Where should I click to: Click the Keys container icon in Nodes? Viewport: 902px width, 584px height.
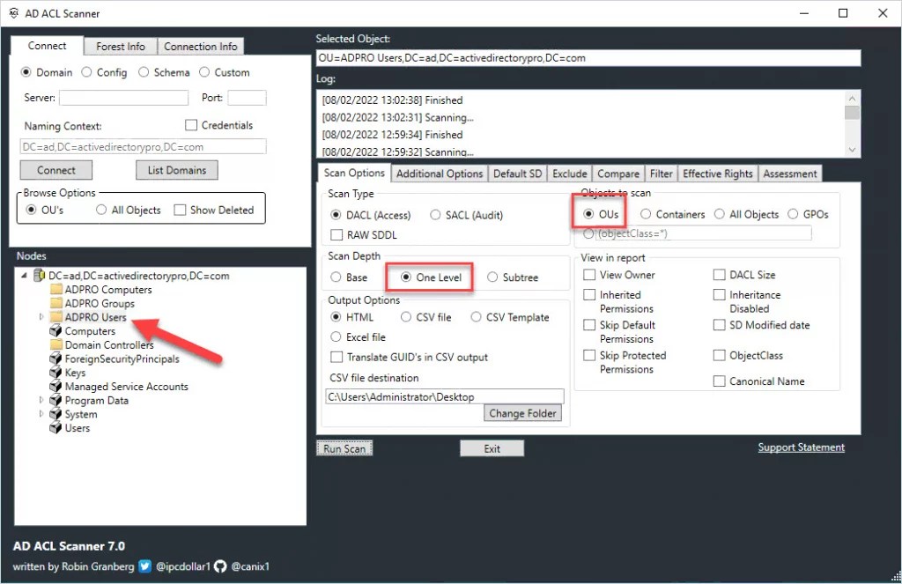pyautogui.click(x=54, y=373)
